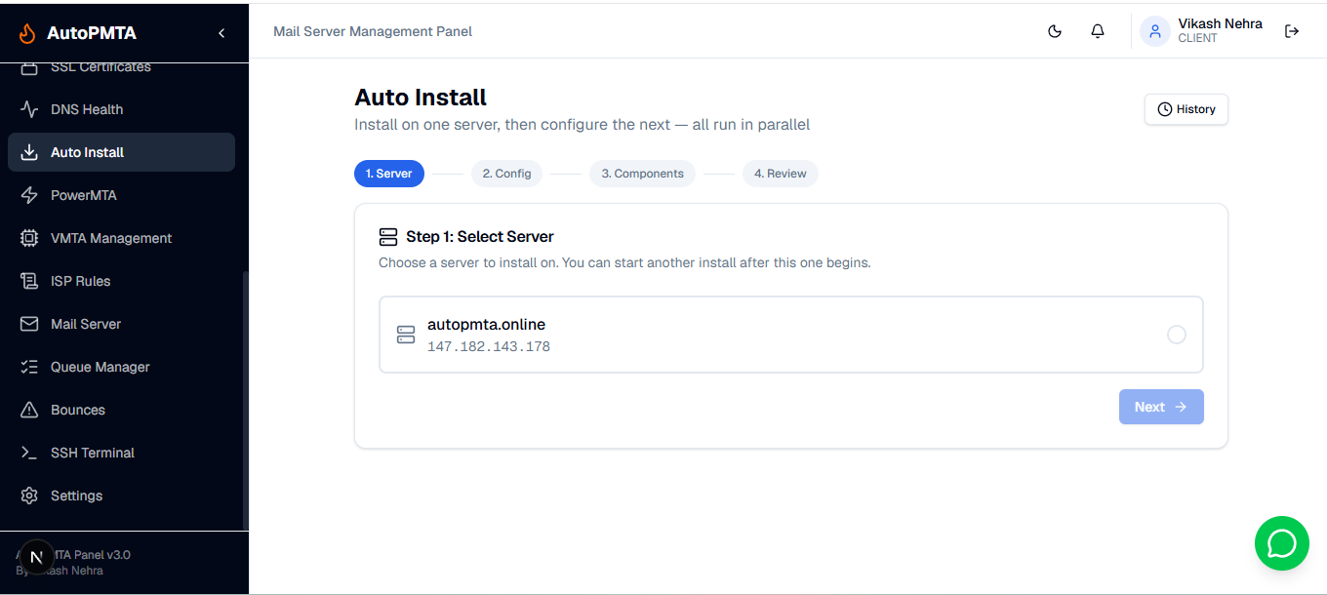Image resolution: width=1327 pixels, height=595 pixels.
Task: Open install History button
Action: coord(1186,109)
